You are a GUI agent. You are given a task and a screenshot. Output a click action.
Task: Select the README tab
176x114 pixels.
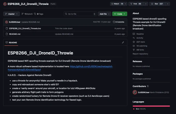click(11, 42)
